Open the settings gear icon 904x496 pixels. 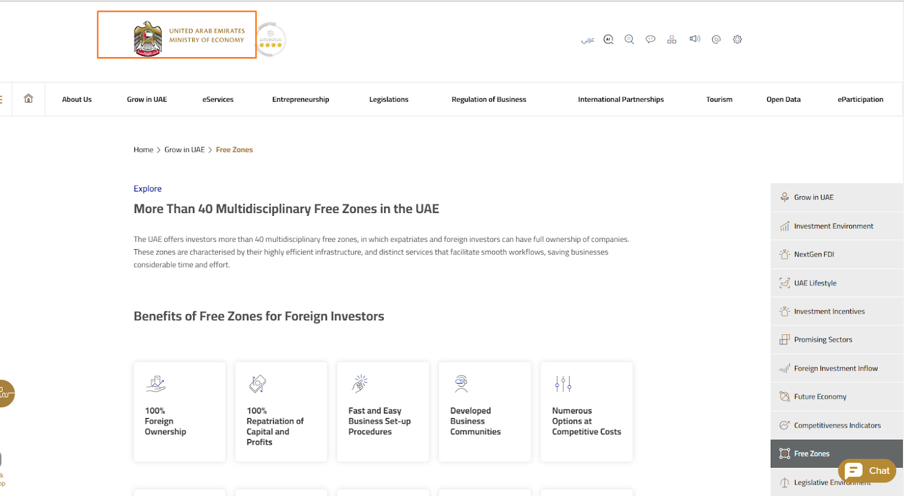737,40
